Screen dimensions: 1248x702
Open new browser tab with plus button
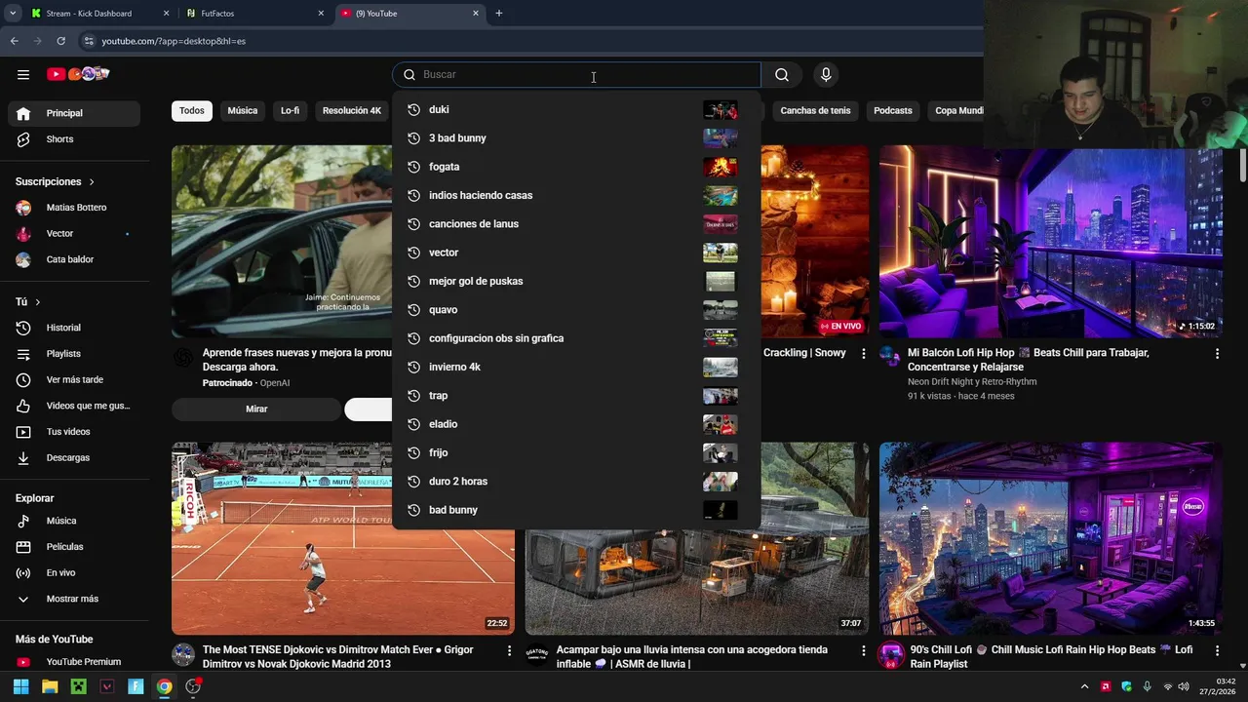click(499, 14)
